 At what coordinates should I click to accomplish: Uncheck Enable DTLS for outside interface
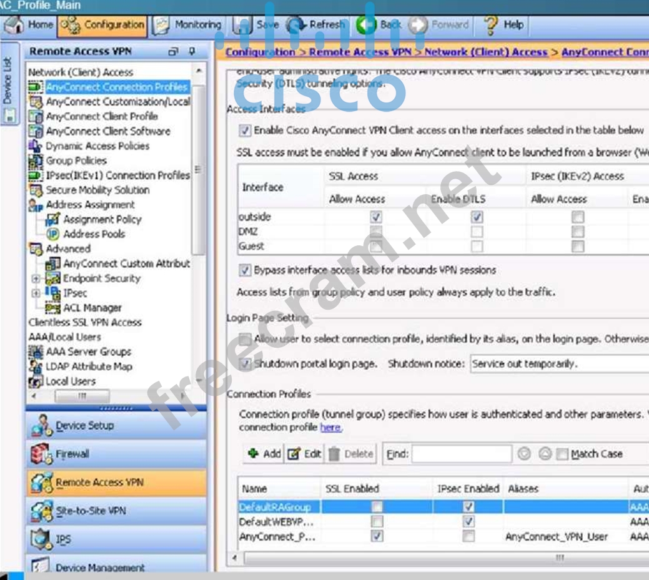coord(477,217)
